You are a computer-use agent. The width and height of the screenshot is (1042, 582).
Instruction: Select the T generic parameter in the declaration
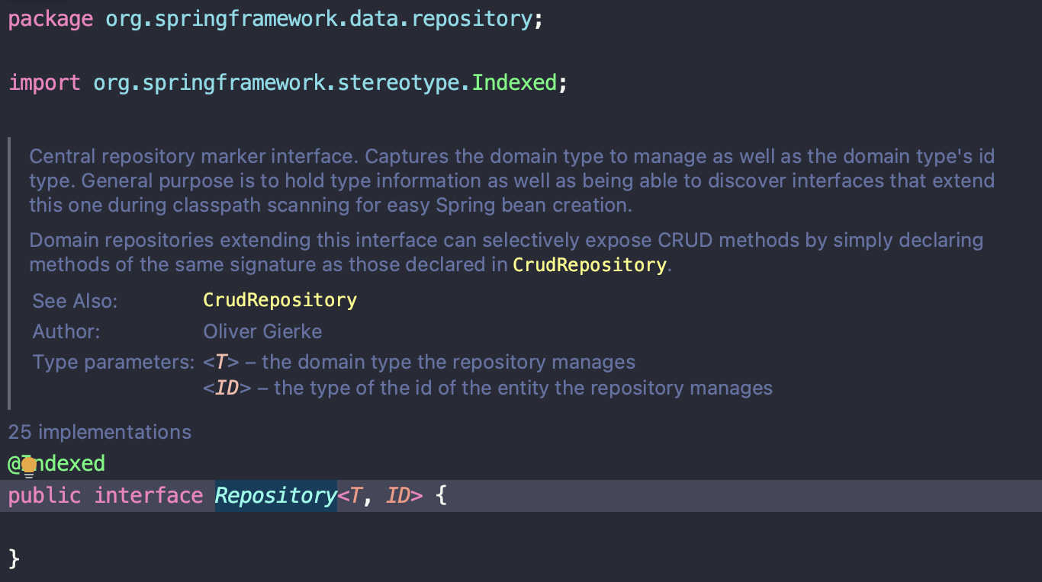[x=355, y=496]
